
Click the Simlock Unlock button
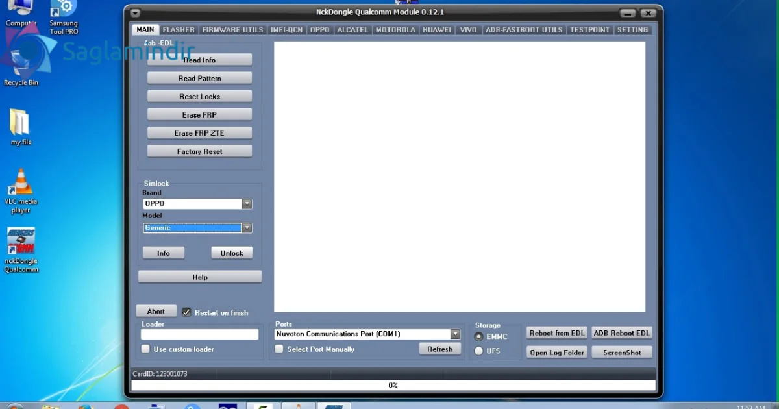[232, 253]
